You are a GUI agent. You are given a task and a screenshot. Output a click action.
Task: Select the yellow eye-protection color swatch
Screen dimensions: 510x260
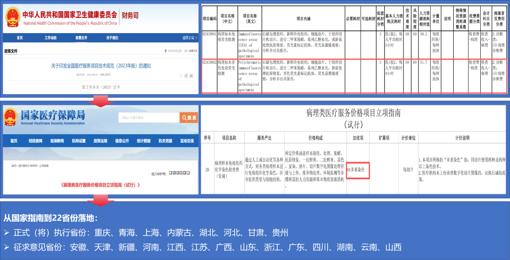(171, 173)
